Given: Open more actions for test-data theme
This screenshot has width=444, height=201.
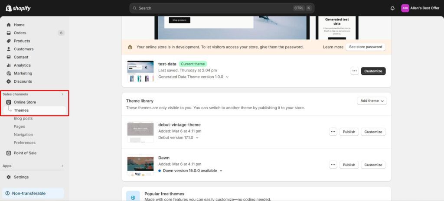Looking at the screenshot, I should pyautogui.click(x=354, y=71).
